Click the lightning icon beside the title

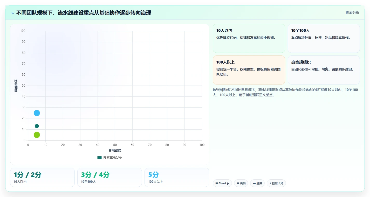[12, 13]
